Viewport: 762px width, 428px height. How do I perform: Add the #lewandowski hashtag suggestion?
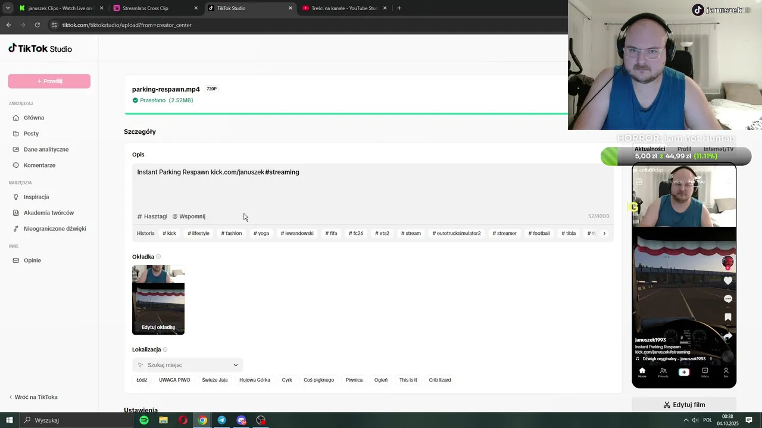tap(297, 234)
